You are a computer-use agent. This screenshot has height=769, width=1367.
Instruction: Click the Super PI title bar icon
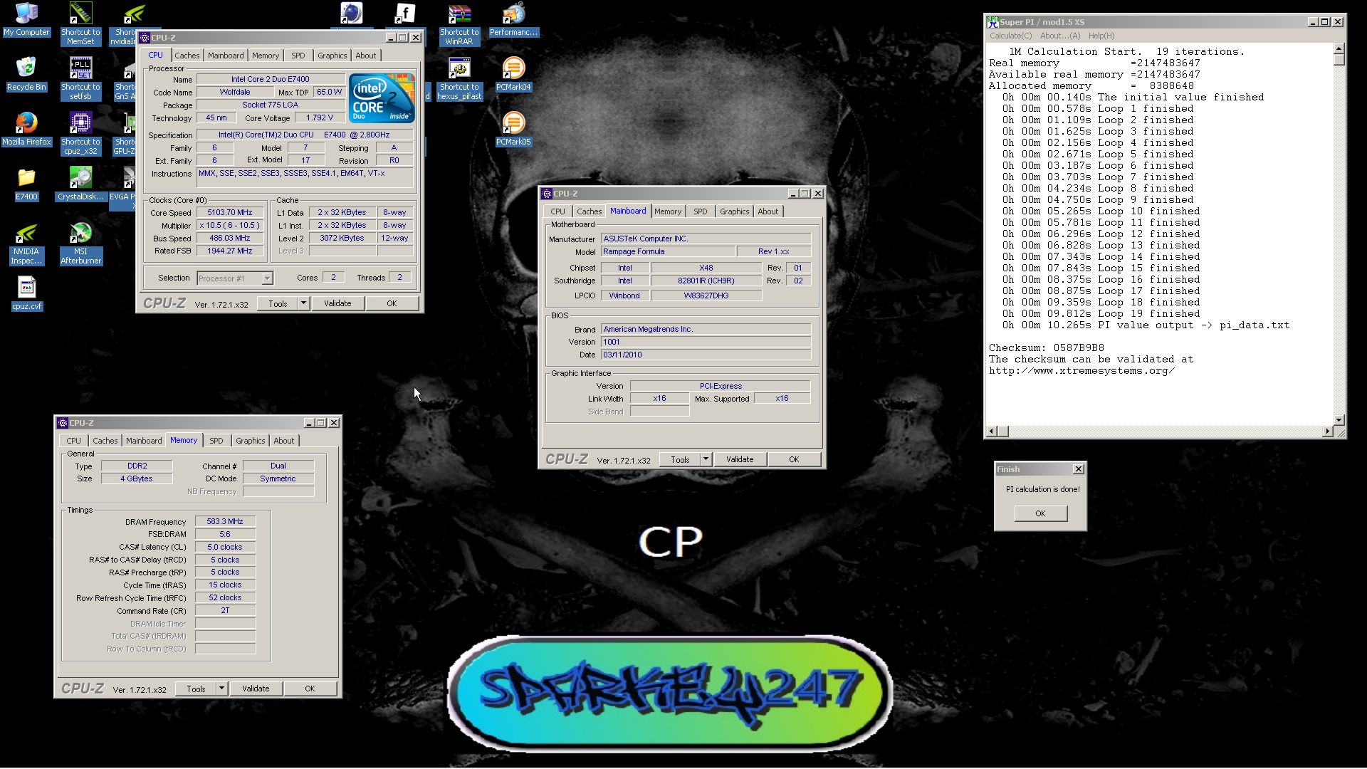[x=992, y=22]
